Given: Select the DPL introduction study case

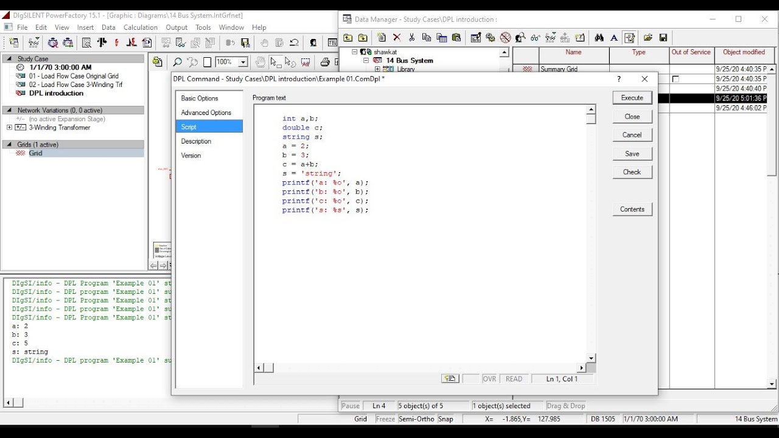Looking at the screenshot, I should pos(56,93).
